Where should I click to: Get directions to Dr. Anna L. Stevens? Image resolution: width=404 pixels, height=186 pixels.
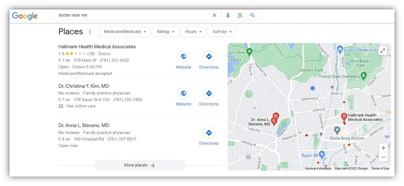pyautogui.click(x=209, y=133)
